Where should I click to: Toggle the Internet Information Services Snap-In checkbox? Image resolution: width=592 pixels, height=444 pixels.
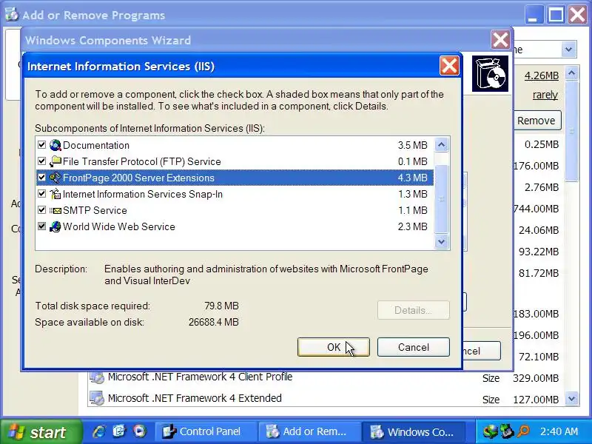pyautogui.click(x=42, y=193)
